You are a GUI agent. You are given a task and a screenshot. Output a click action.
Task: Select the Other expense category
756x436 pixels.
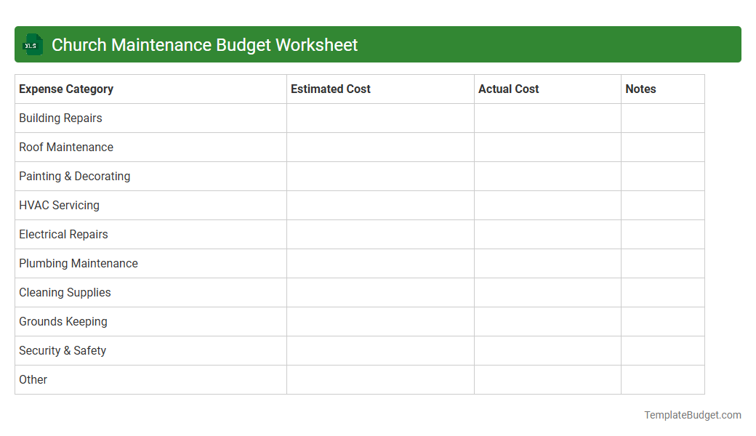point(33,379)
